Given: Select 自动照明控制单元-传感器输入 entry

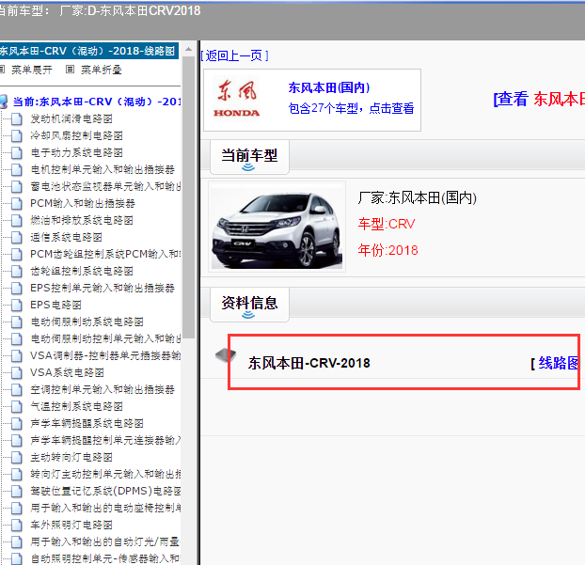Looking at the screenshot, I should tap(105, 558).
